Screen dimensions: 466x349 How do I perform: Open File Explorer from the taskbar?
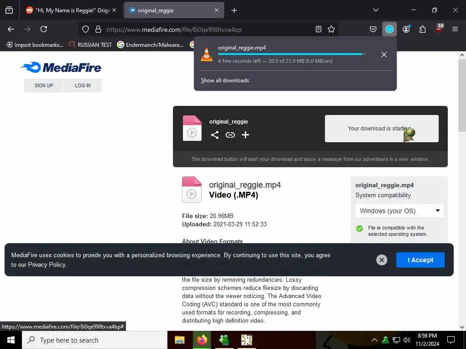(x=179, y=340)
